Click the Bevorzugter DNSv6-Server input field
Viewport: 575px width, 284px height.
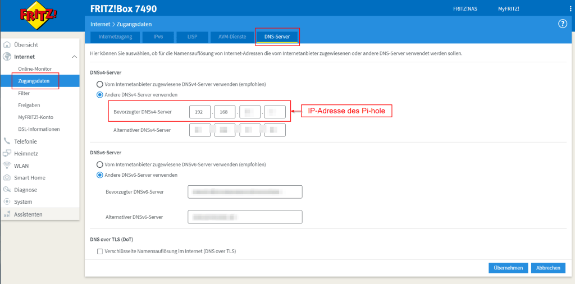(x=245, y=192)
